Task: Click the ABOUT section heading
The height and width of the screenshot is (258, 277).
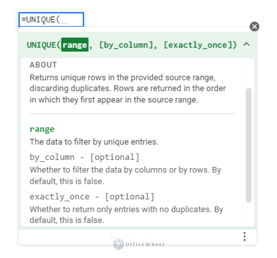Action: pyautogui.click(x=43, y=65)
